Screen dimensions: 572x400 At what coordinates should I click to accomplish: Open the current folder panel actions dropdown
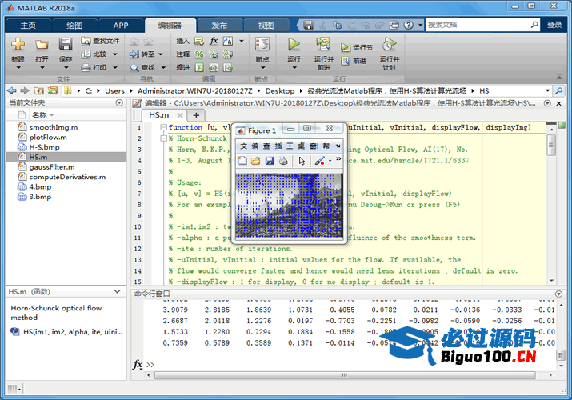(119, 103)
